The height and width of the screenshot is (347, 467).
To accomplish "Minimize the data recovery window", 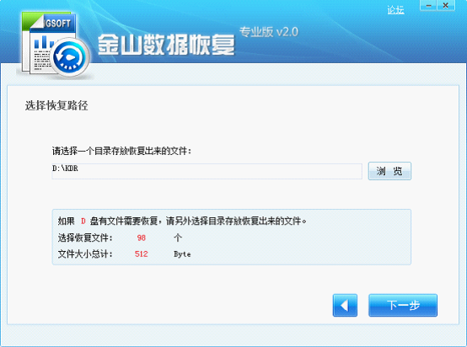I will click(x=428, y=5).
